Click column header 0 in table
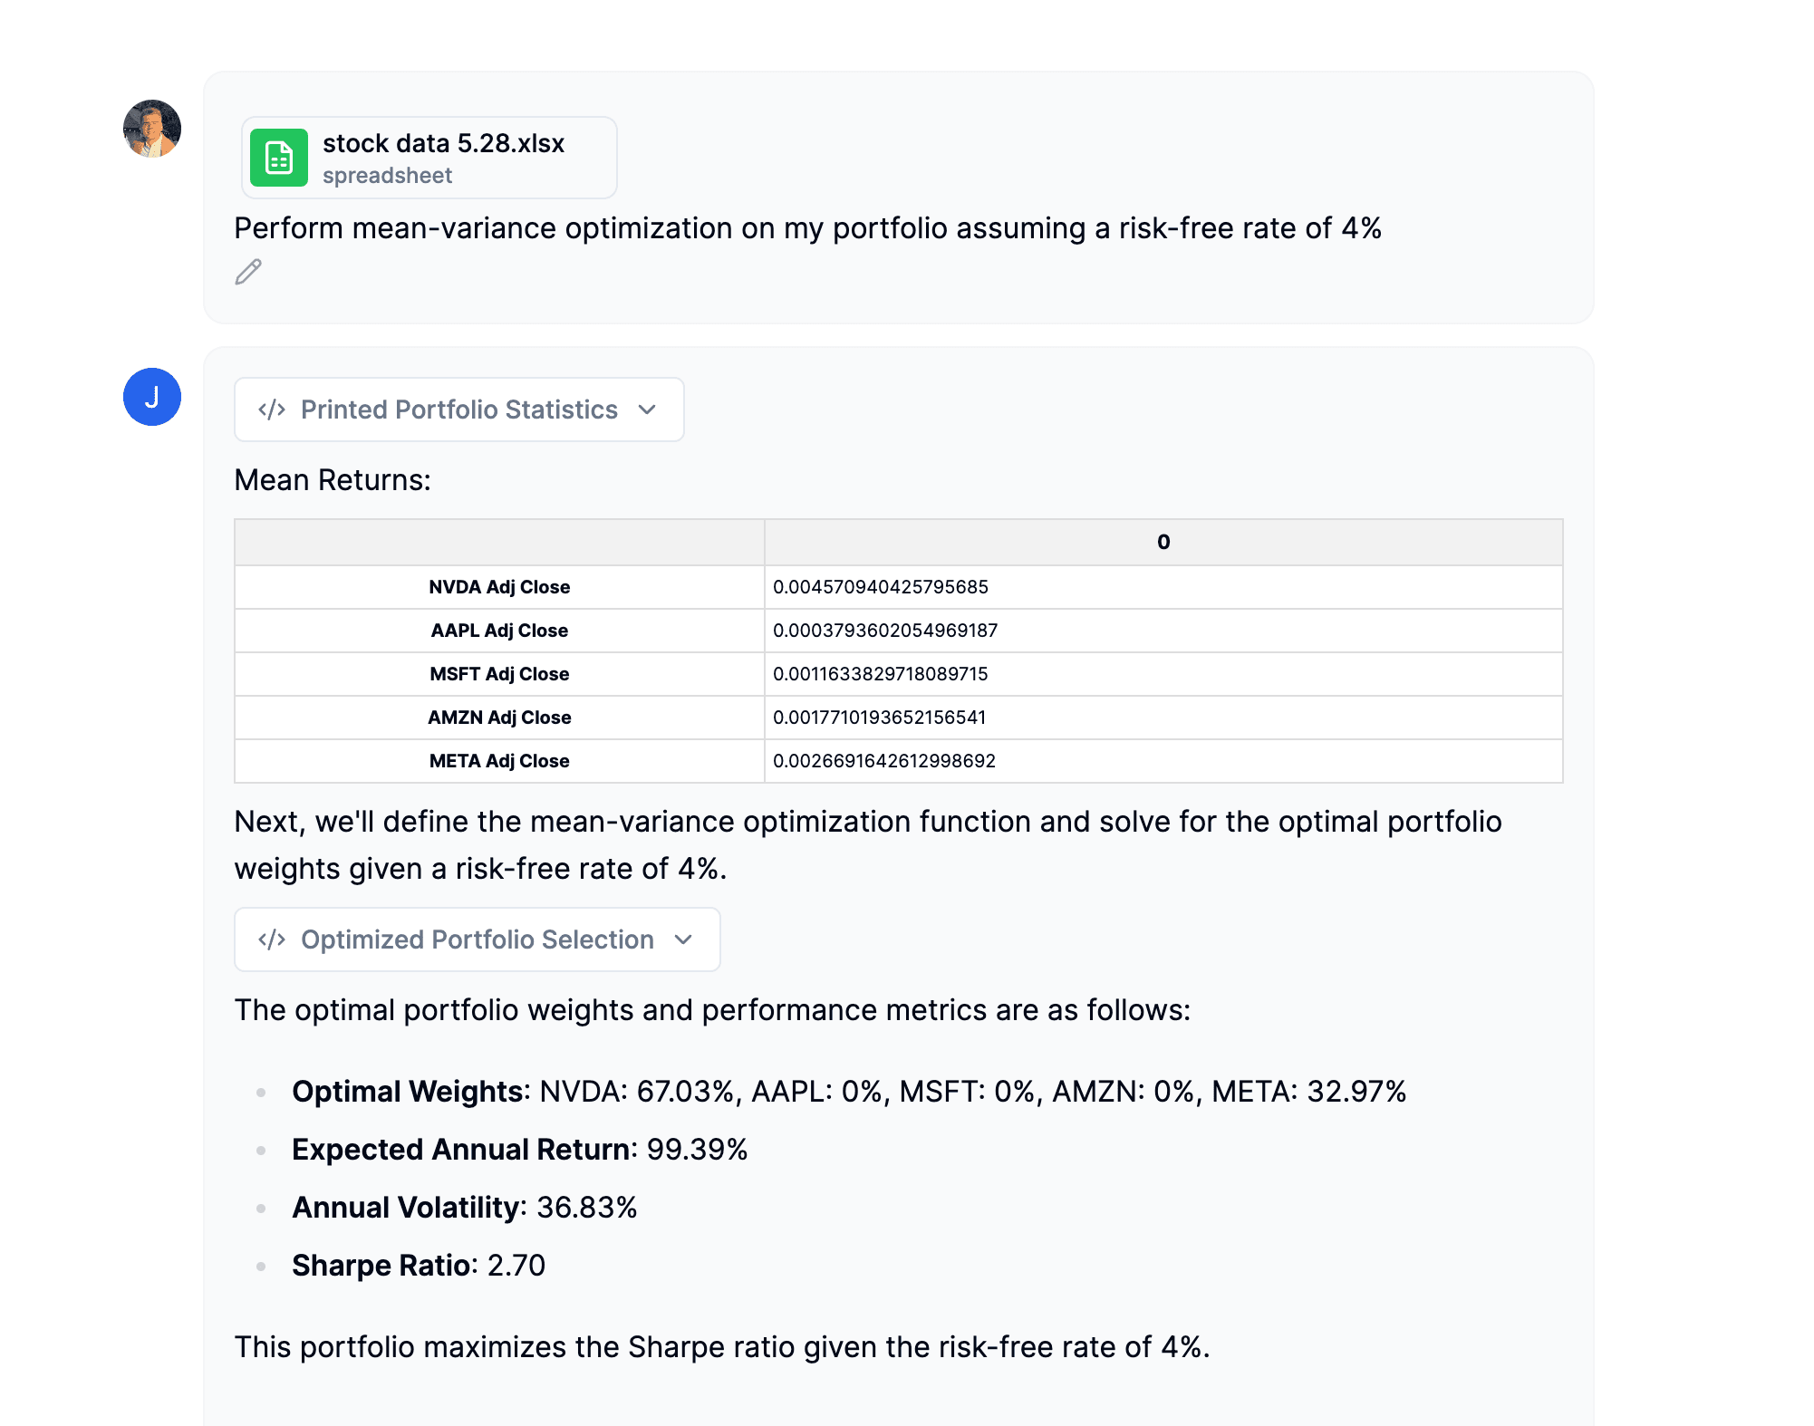This screenshot has width=1814, height=1426. point(1163,542)
